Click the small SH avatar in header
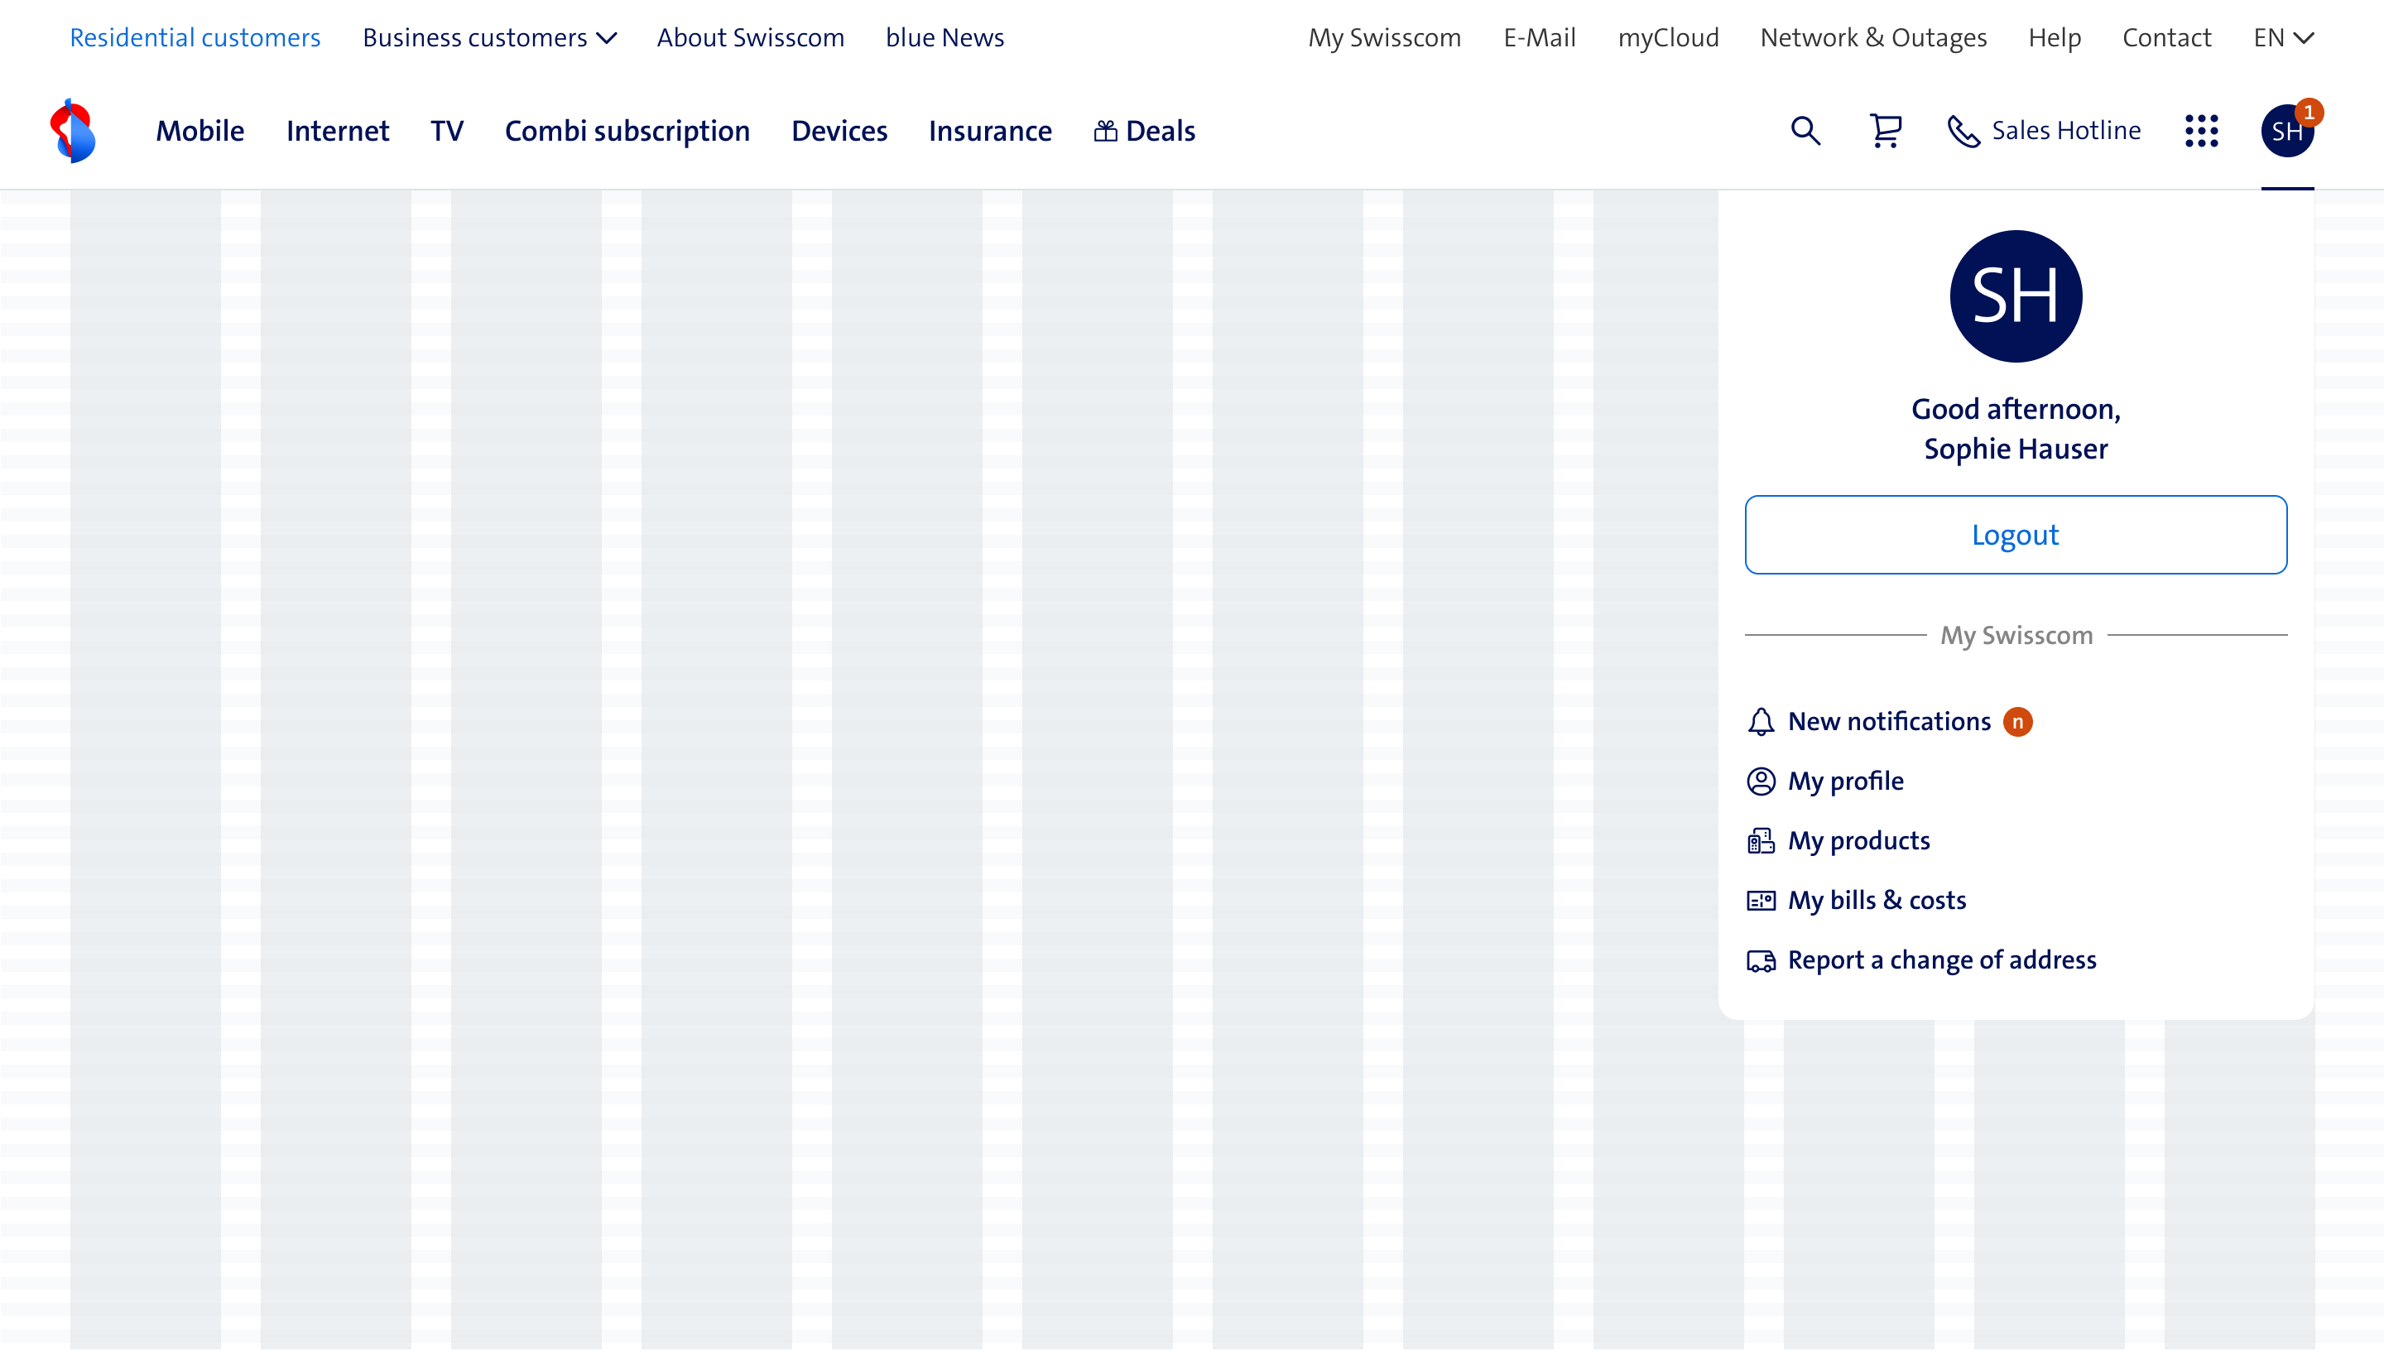 coord(2287,132)
